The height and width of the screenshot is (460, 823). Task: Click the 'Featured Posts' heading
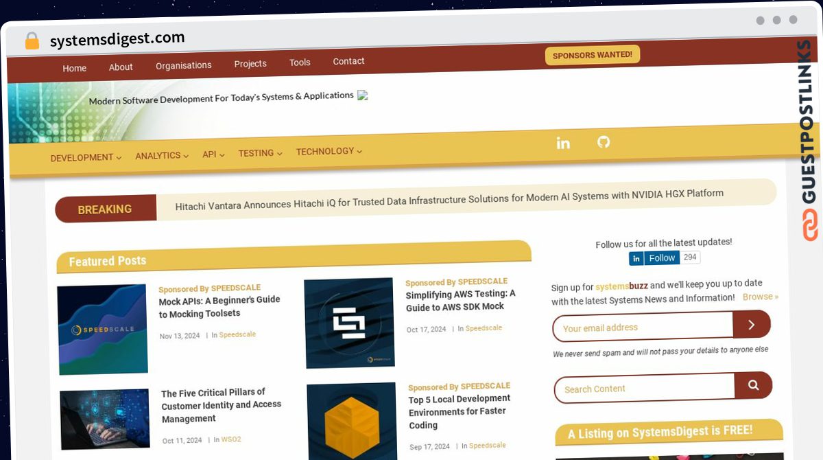coord(108,261)
